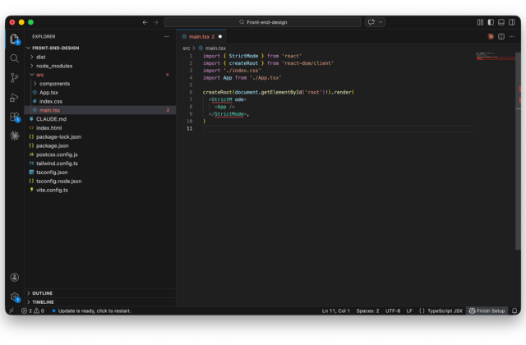Open the Source Control view
Viewport: 526px width, 345px height.
click(14, 78)
